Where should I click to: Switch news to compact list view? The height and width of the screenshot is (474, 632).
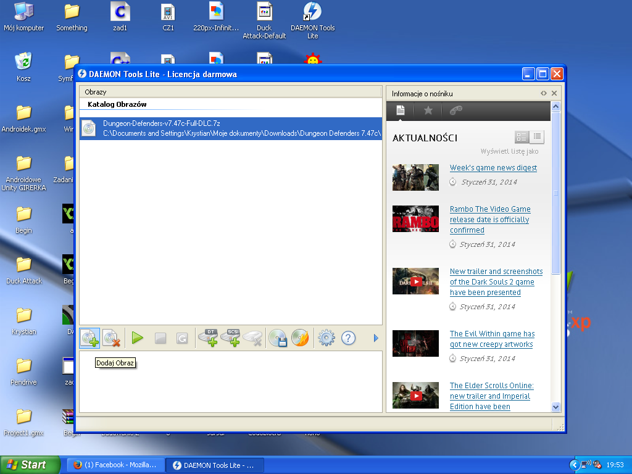coord(537,137)
